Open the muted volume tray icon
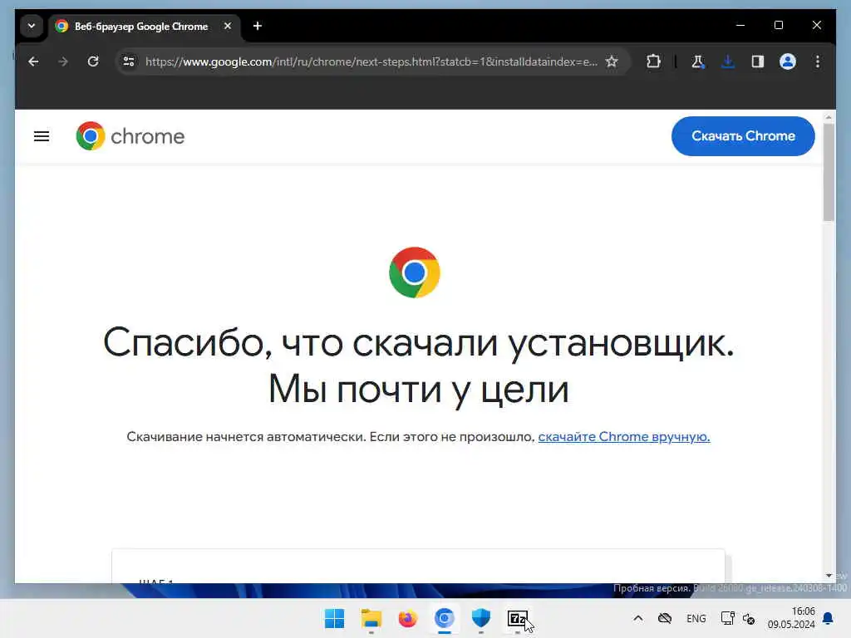The image size is (851, 638). tap(749, 618)
